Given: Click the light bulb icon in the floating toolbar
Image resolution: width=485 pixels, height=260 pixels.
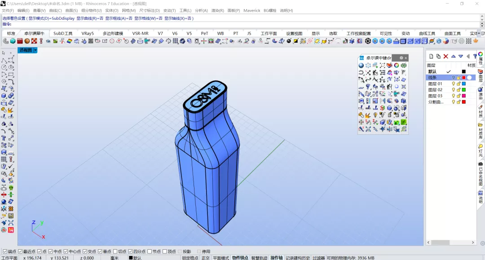Looking at the screenshot, I should click(x=375, y=115).
